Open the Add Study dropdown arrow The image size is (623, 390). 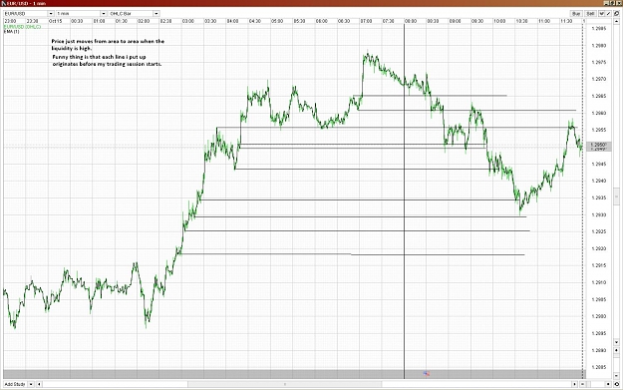tap(31, 384)
